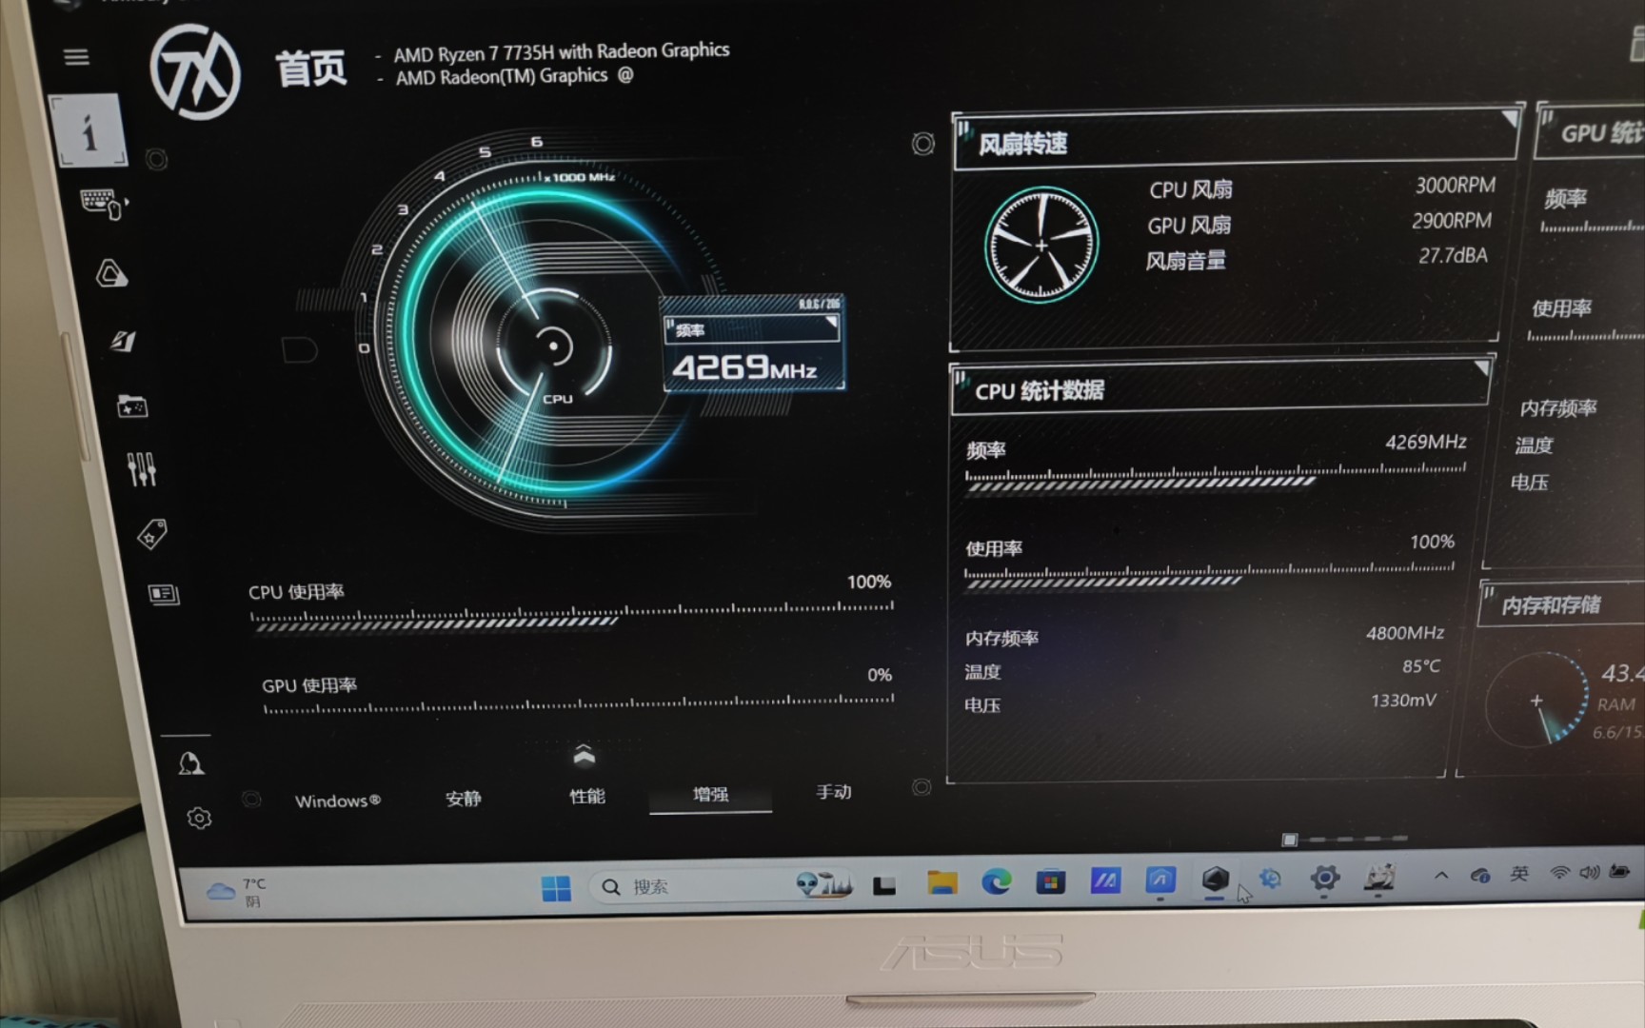Click the AMD Radeon(TM) Graphics text line
The height and width of the screenshot is (1028, 1645).
click(x=502, y=76)
